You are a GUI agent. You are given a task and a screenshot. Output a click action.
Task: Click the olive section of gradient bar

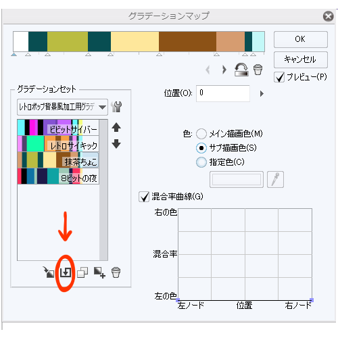[x=68, y=41]
